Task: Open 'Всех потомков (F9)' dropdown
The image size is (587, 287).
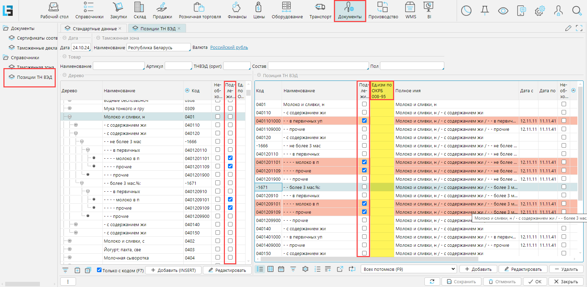Action: 409,269
